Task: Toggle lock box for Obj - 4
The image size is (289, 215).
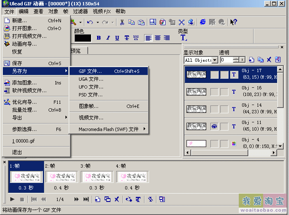Action: coord(224,144)
